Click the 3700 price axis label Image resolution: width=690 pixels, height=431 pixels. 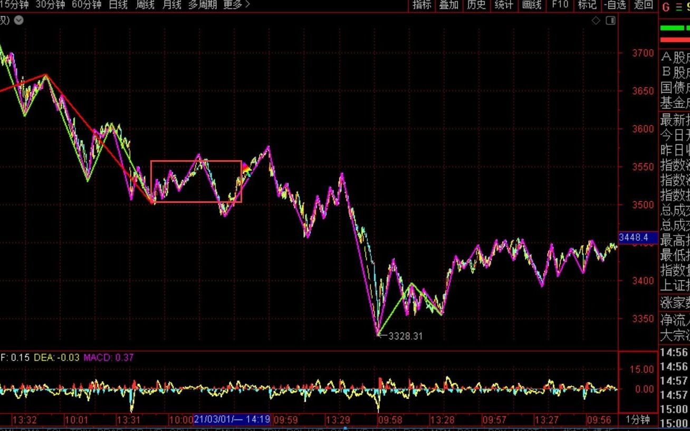click(643, 53)
